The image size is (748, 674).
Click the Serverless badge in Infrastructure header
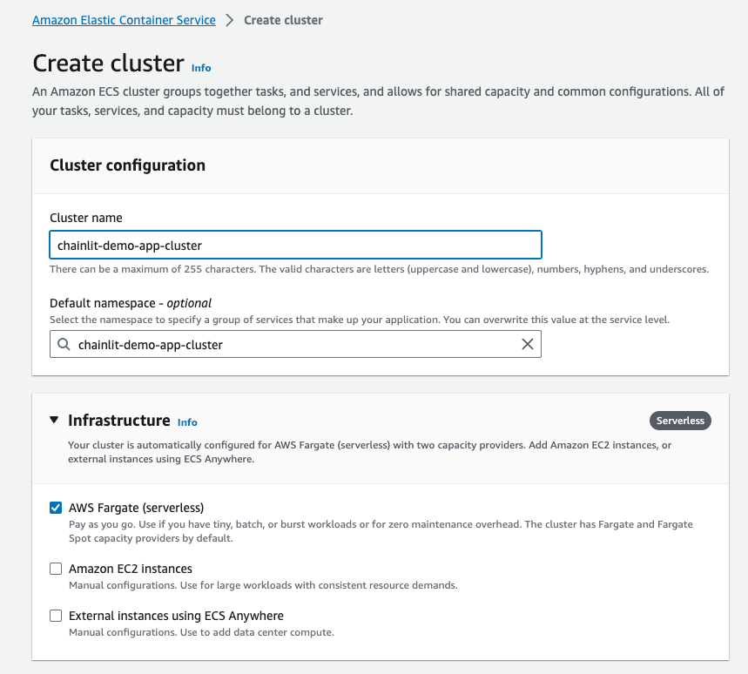pyautogui.click(x=680, y=420)
